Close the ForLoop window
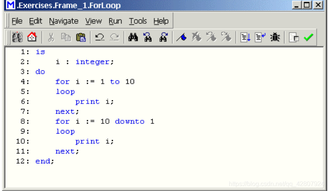Image resolution: width=328 pixels, height=191 pixels. coord(318,5)
